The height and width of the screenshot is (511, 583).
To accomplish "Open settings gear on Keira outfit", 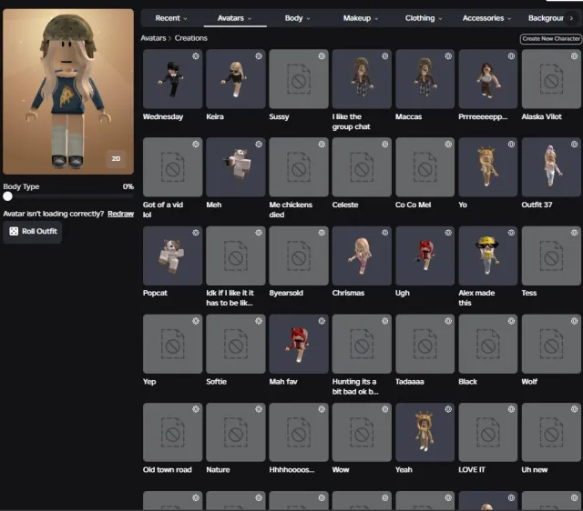I will (259, 56).
